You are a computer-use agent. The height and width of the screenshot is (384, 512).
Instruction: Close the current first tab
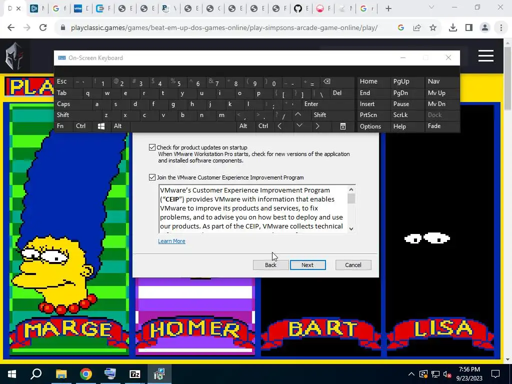[18, 9]
